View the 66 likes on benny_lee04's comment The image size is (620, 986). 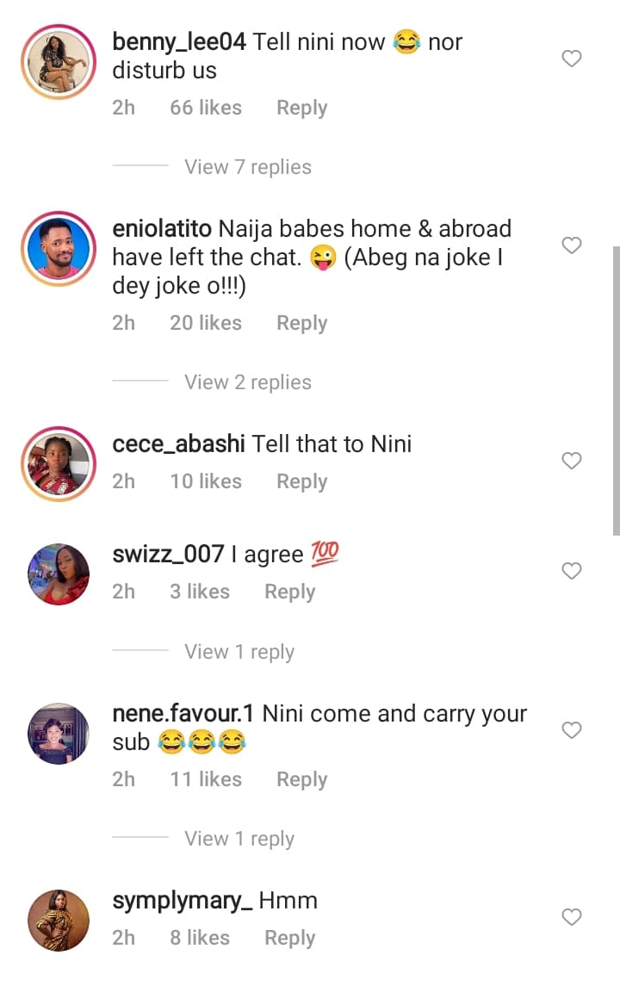coord(206,109)
